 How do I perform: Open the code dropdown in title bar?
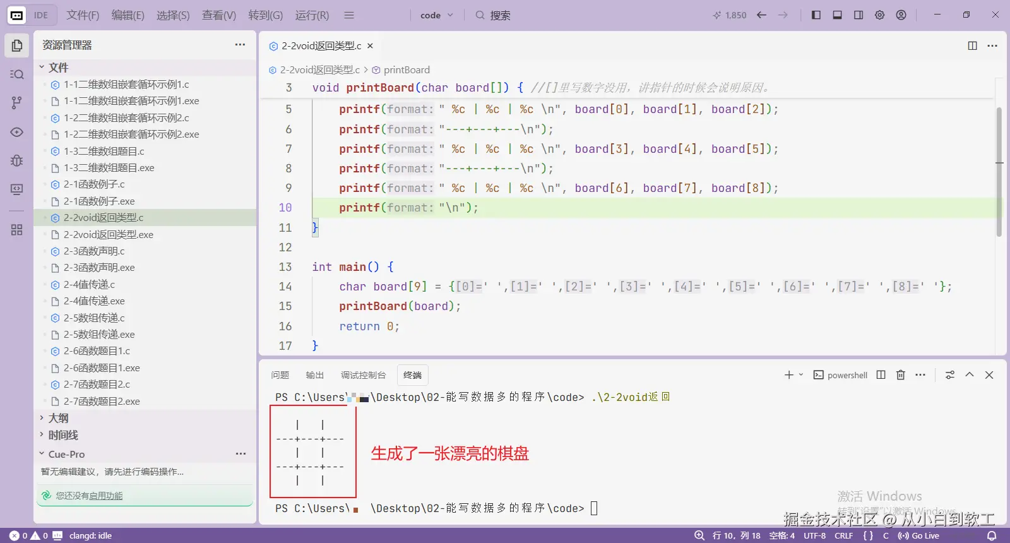click(x=437, y=15)
